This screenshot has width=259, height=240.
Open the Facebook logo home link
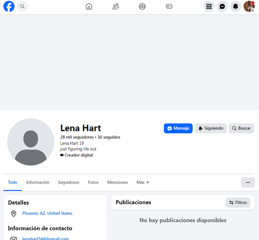pyautogui.click(x=9, y=6)
